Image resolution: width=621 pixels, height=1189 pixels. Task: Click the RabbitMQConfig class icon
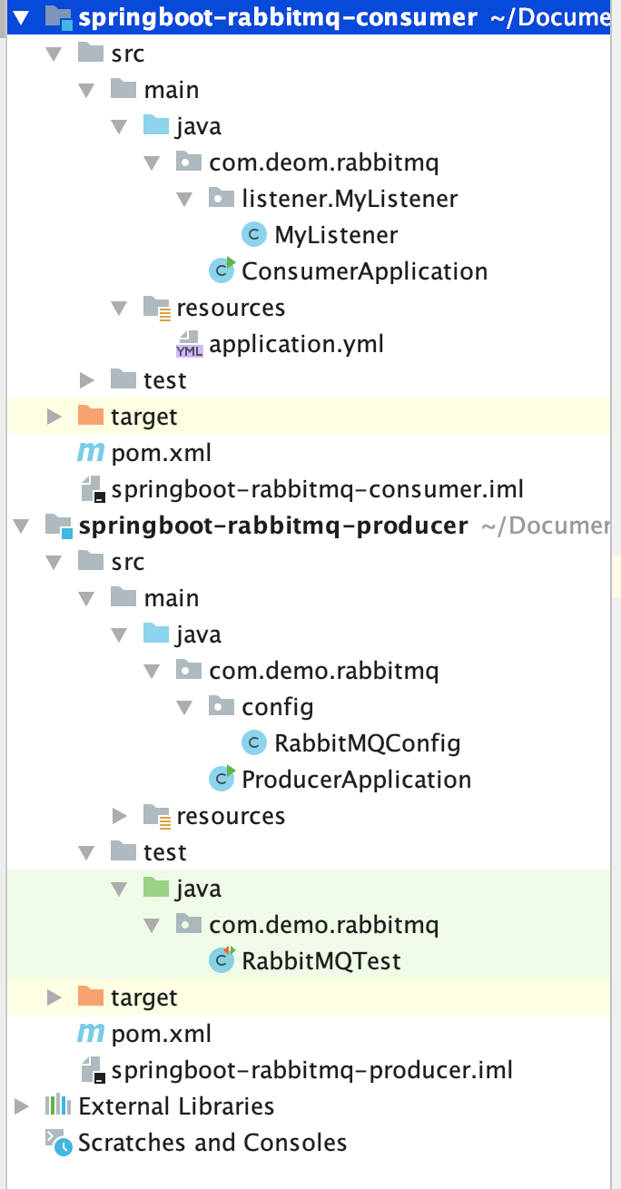tap(254, 743)
